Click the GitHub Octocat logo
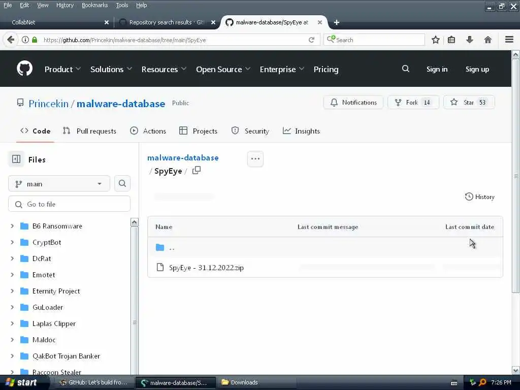This screenshot has width=520, height=390. tap(24, 69)
